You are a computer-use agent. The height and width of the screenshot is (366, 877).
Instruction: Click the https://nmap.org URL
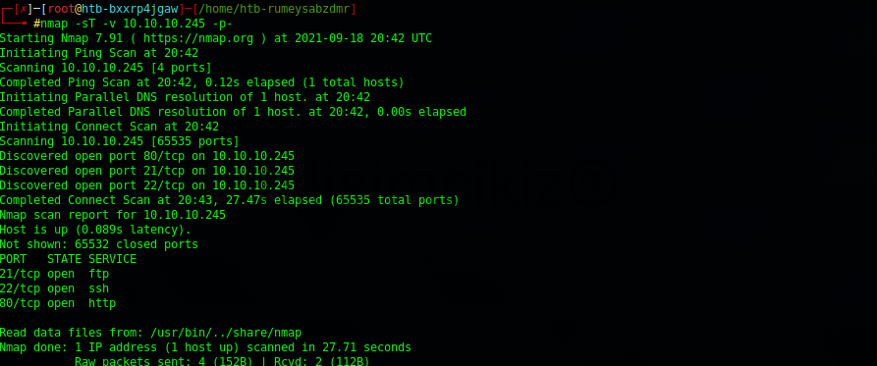(205, 38)
